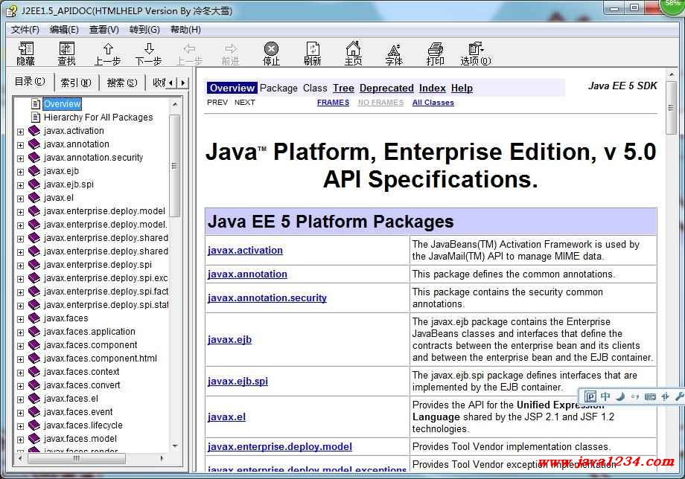Open the 帮助(H) menu

(x=185, y=30)
